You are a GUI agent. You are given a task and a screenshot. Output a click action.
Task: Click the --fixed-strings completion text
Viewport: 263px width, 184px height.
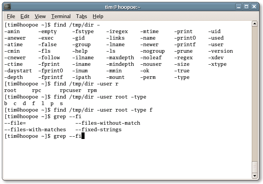(x=98, y=130)
